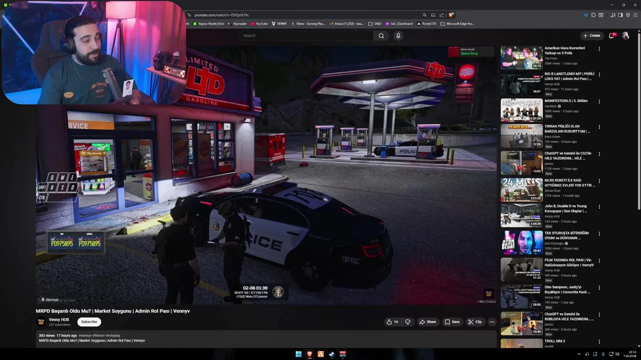The image size is (641, 360).
Task: Click the share page icon in address bar
Action: coord(442,15)
